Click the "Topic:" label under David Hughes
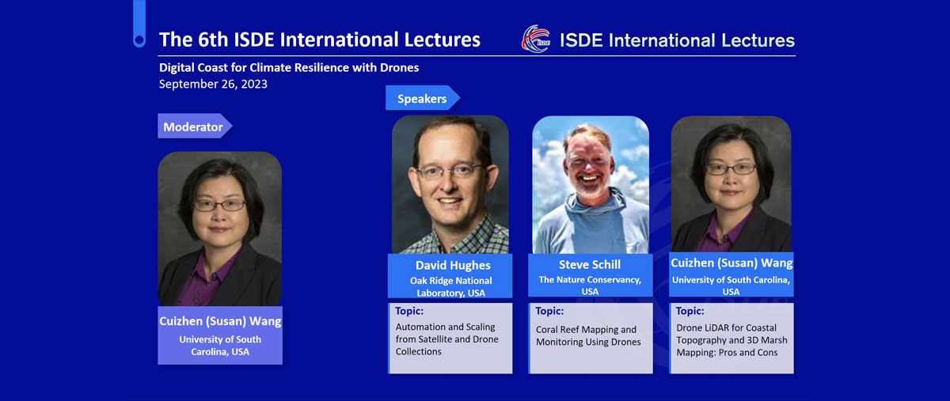Viewport: 950px width, 401px height. point(409,312)
